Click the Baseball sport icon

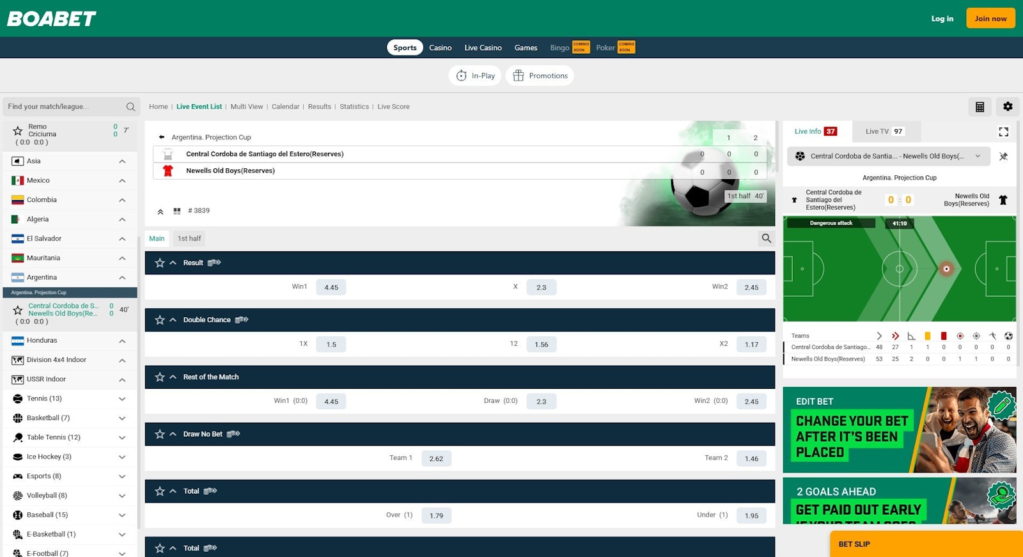point(18,515)
